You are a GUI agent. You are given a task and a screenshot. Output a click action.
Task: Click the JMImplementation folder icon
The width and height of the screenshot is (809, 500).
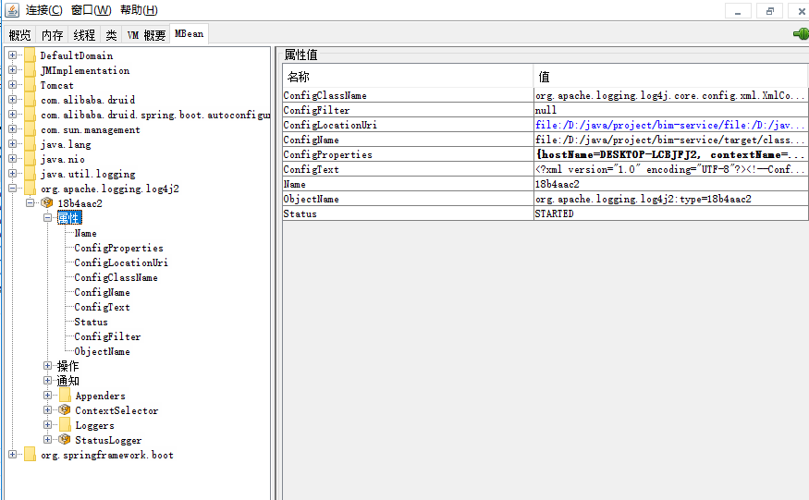click(30, 70)
